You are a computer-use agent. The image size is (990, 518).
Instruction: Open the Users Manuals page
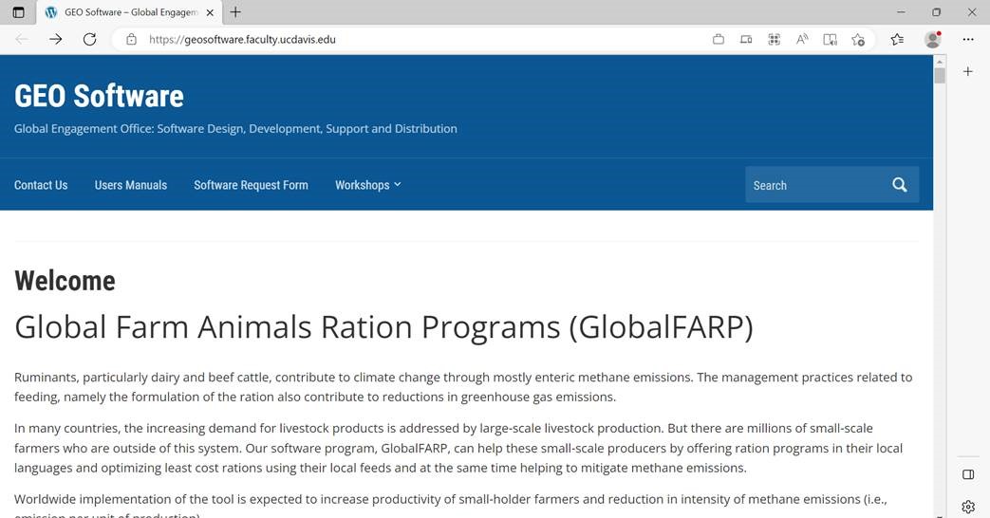tap(131, 185)
